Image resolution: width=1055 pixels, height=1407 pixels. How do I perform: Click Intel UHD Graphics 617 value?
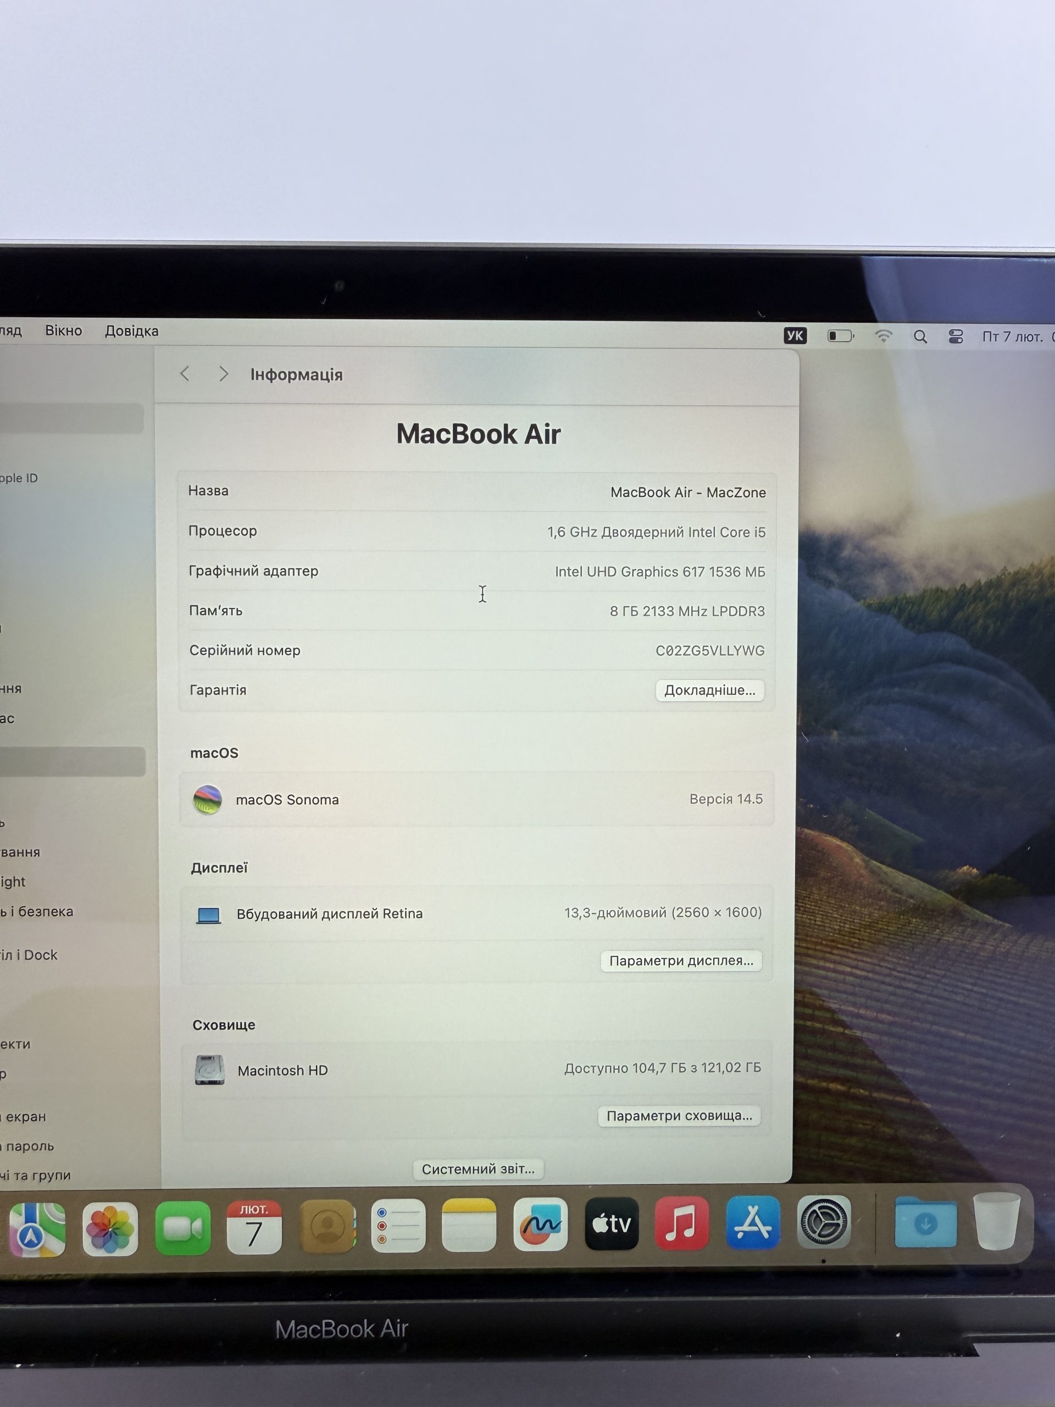click(x=660, y=572)
